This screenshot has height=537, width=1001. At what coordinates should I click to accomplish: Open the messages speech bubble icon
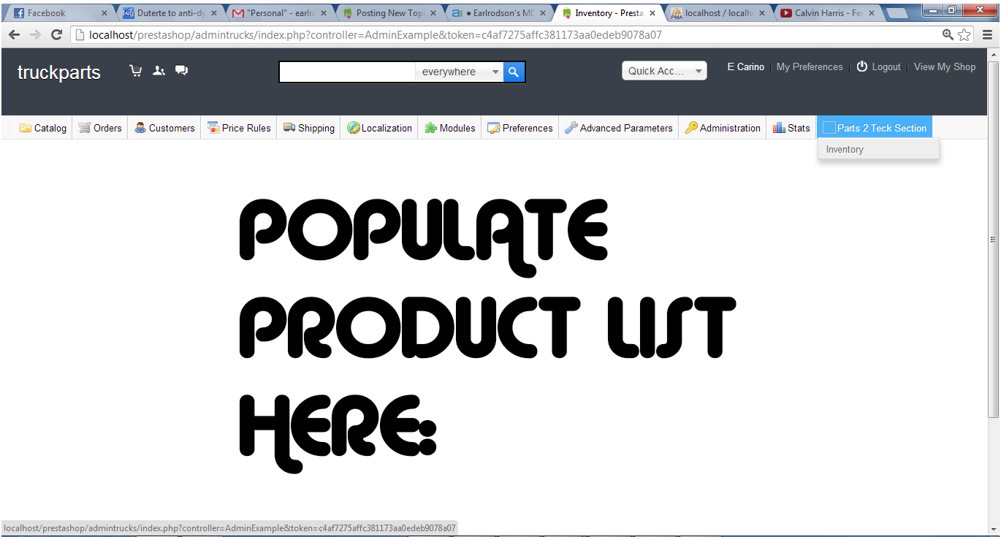(181, 71)
